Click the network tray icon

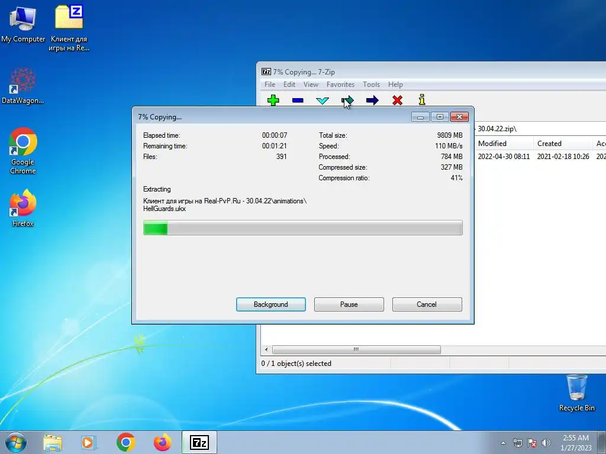[x=517, y=443]
